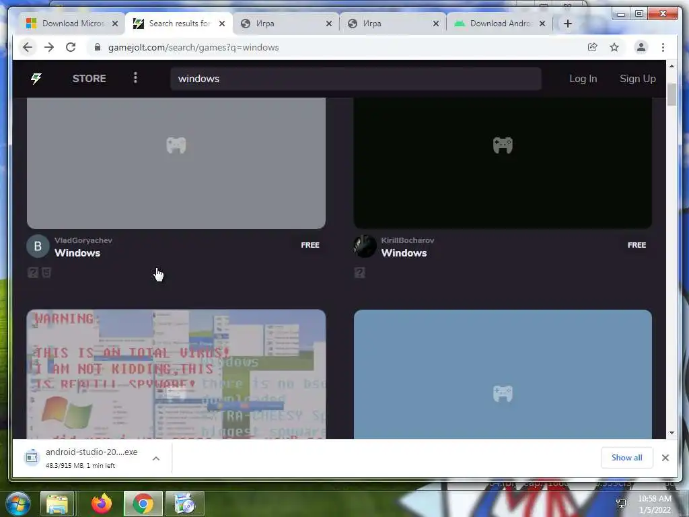Image resolution: width=689 pixels, height=517 pixels.
Task: Open the Chrome profile icon
Action: [x=641, y=47]
